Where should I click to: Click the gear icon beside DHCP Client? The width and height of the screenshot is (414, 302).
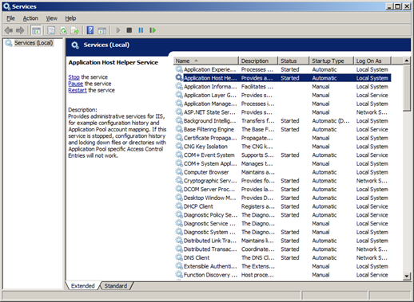(x=179, y=206)
